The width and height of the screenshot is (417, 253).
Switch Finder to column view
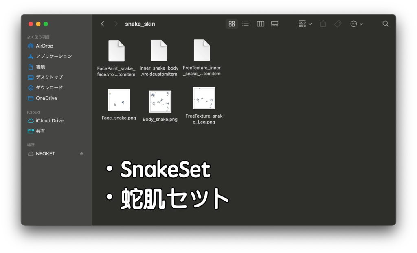[260, 24]
